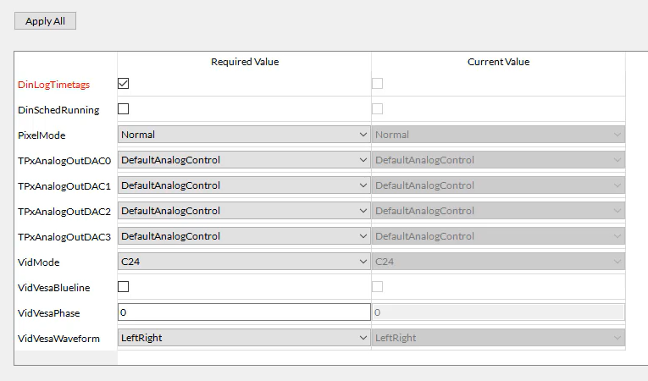Uncheck the DinLogTimetags required value checkbox
648x381 pixels.
(x=123, y=84)
